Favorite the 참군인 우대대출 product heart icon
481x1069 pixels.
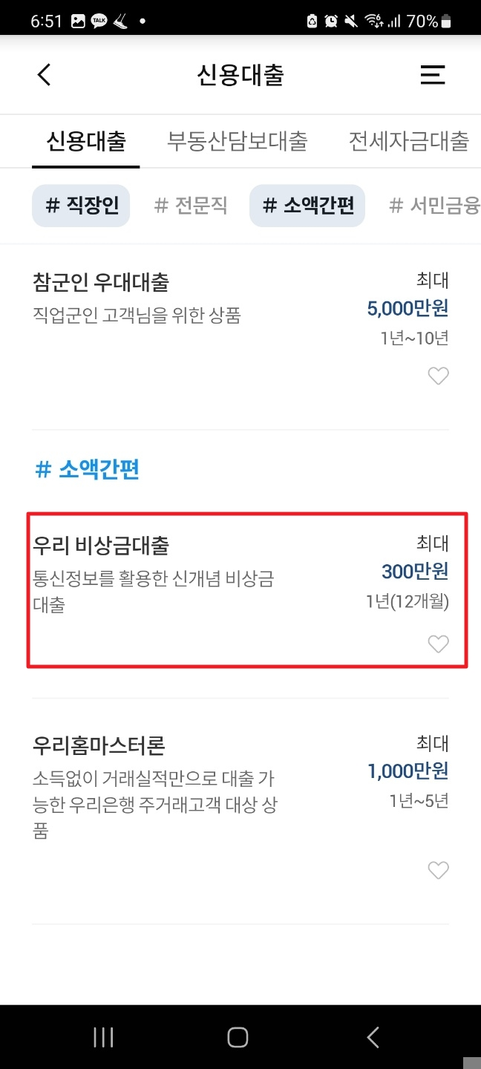coord(438,376)
